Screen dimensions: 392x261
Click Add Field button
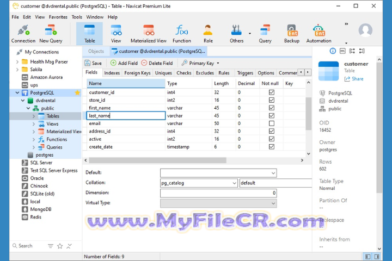(x=124, y=63)
